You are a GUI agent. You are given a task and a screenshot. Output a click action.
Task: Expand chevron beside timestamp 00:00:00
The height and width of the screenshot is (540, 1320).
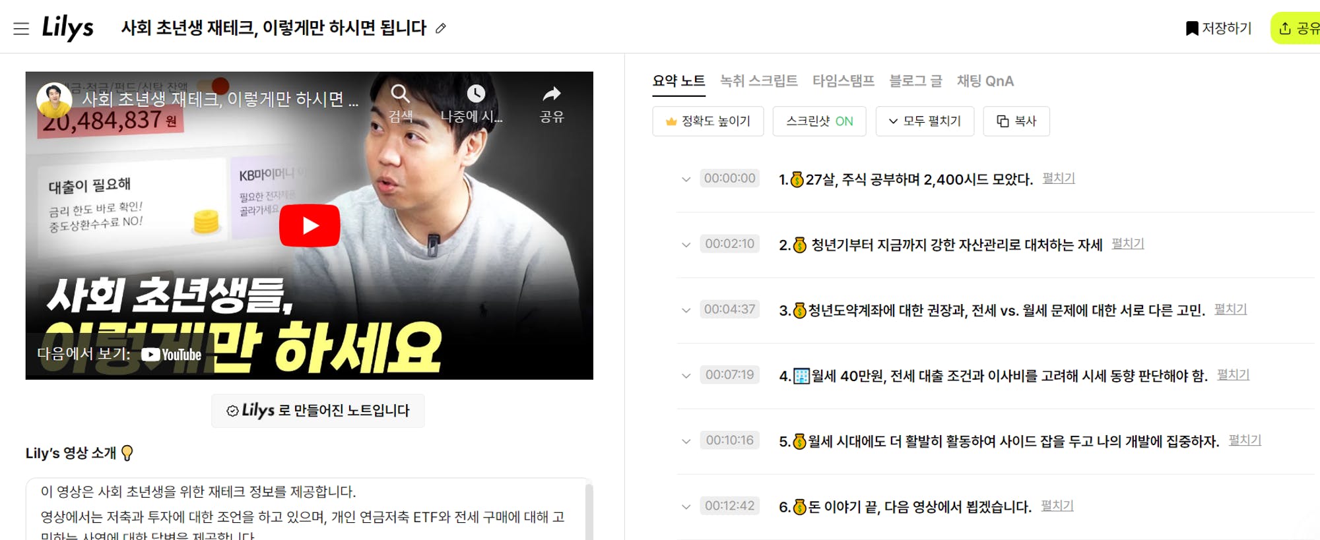tap(686, 179)
